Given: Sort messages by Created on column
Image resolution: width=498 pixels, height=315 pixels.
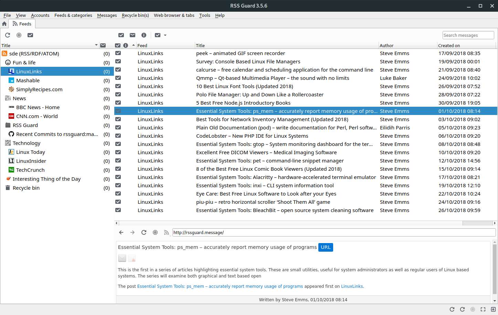Looking at the screenshot, I should (x=466, y=45).
